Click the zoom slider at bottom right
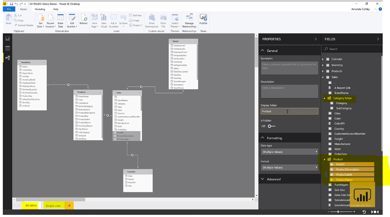Screen dimensions: 390x217 click(338, 212)
